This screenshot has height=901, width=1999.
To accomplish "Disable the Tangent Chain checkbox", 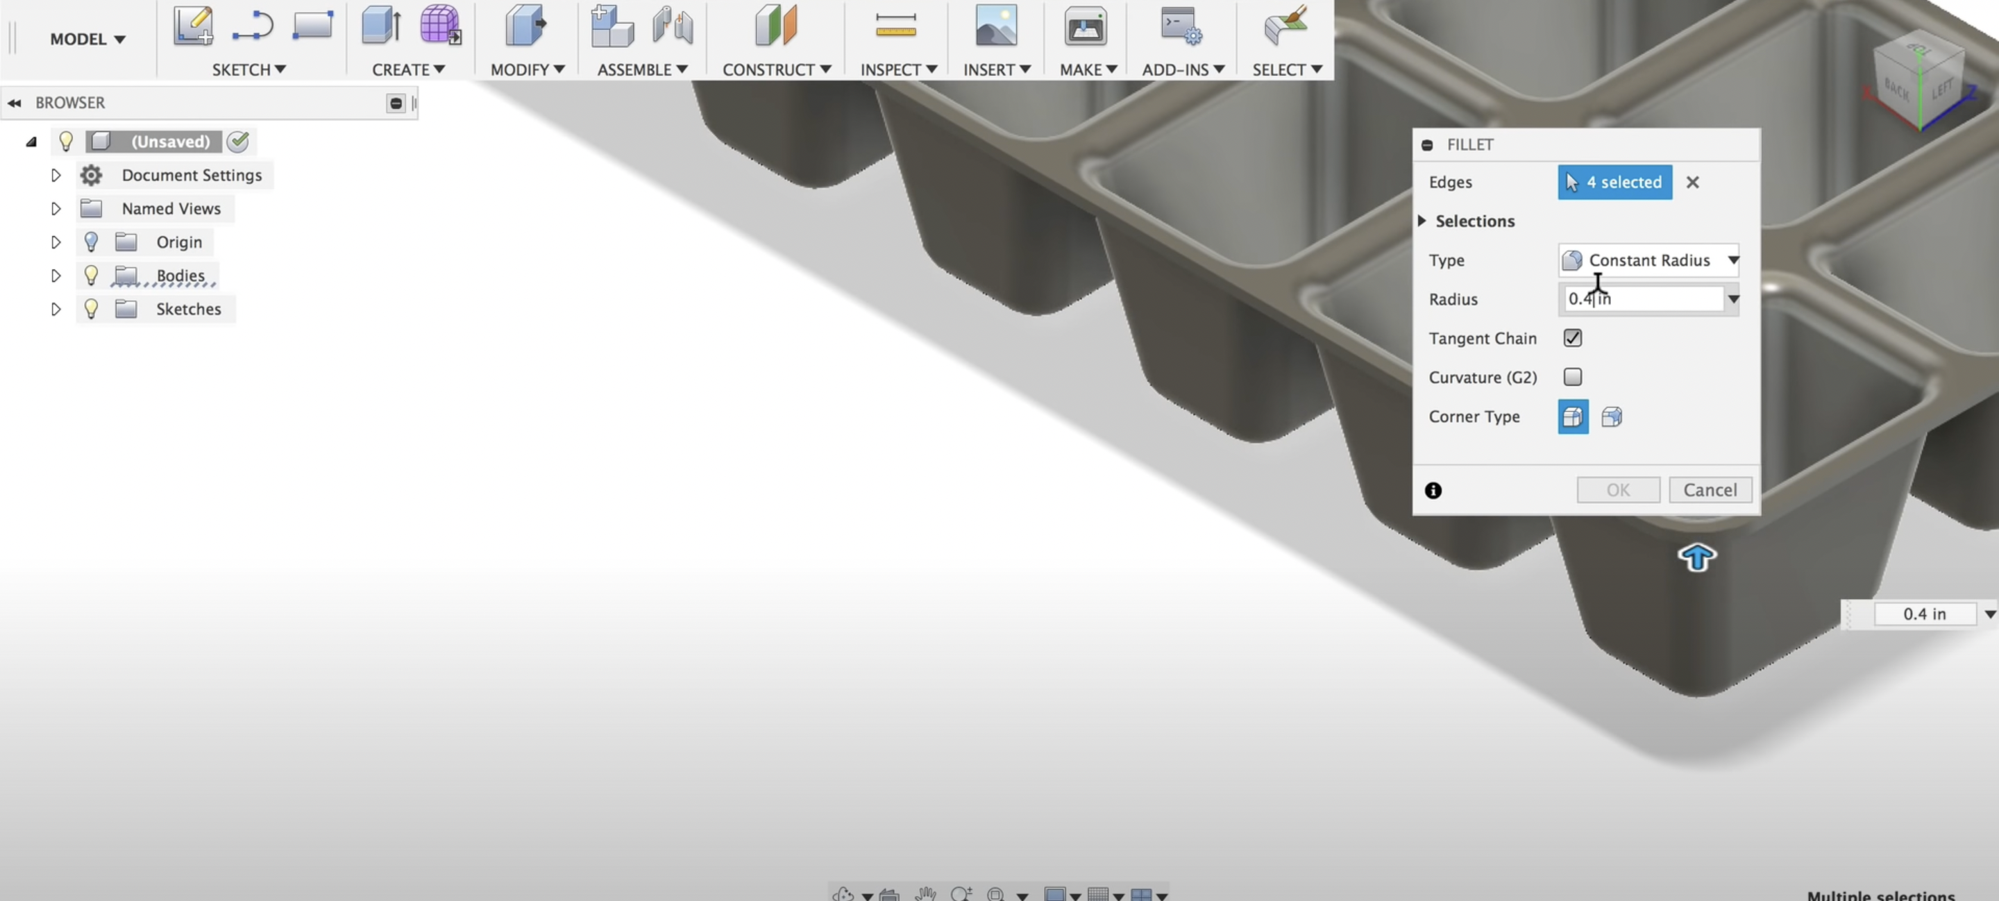I will point(1573,337).
